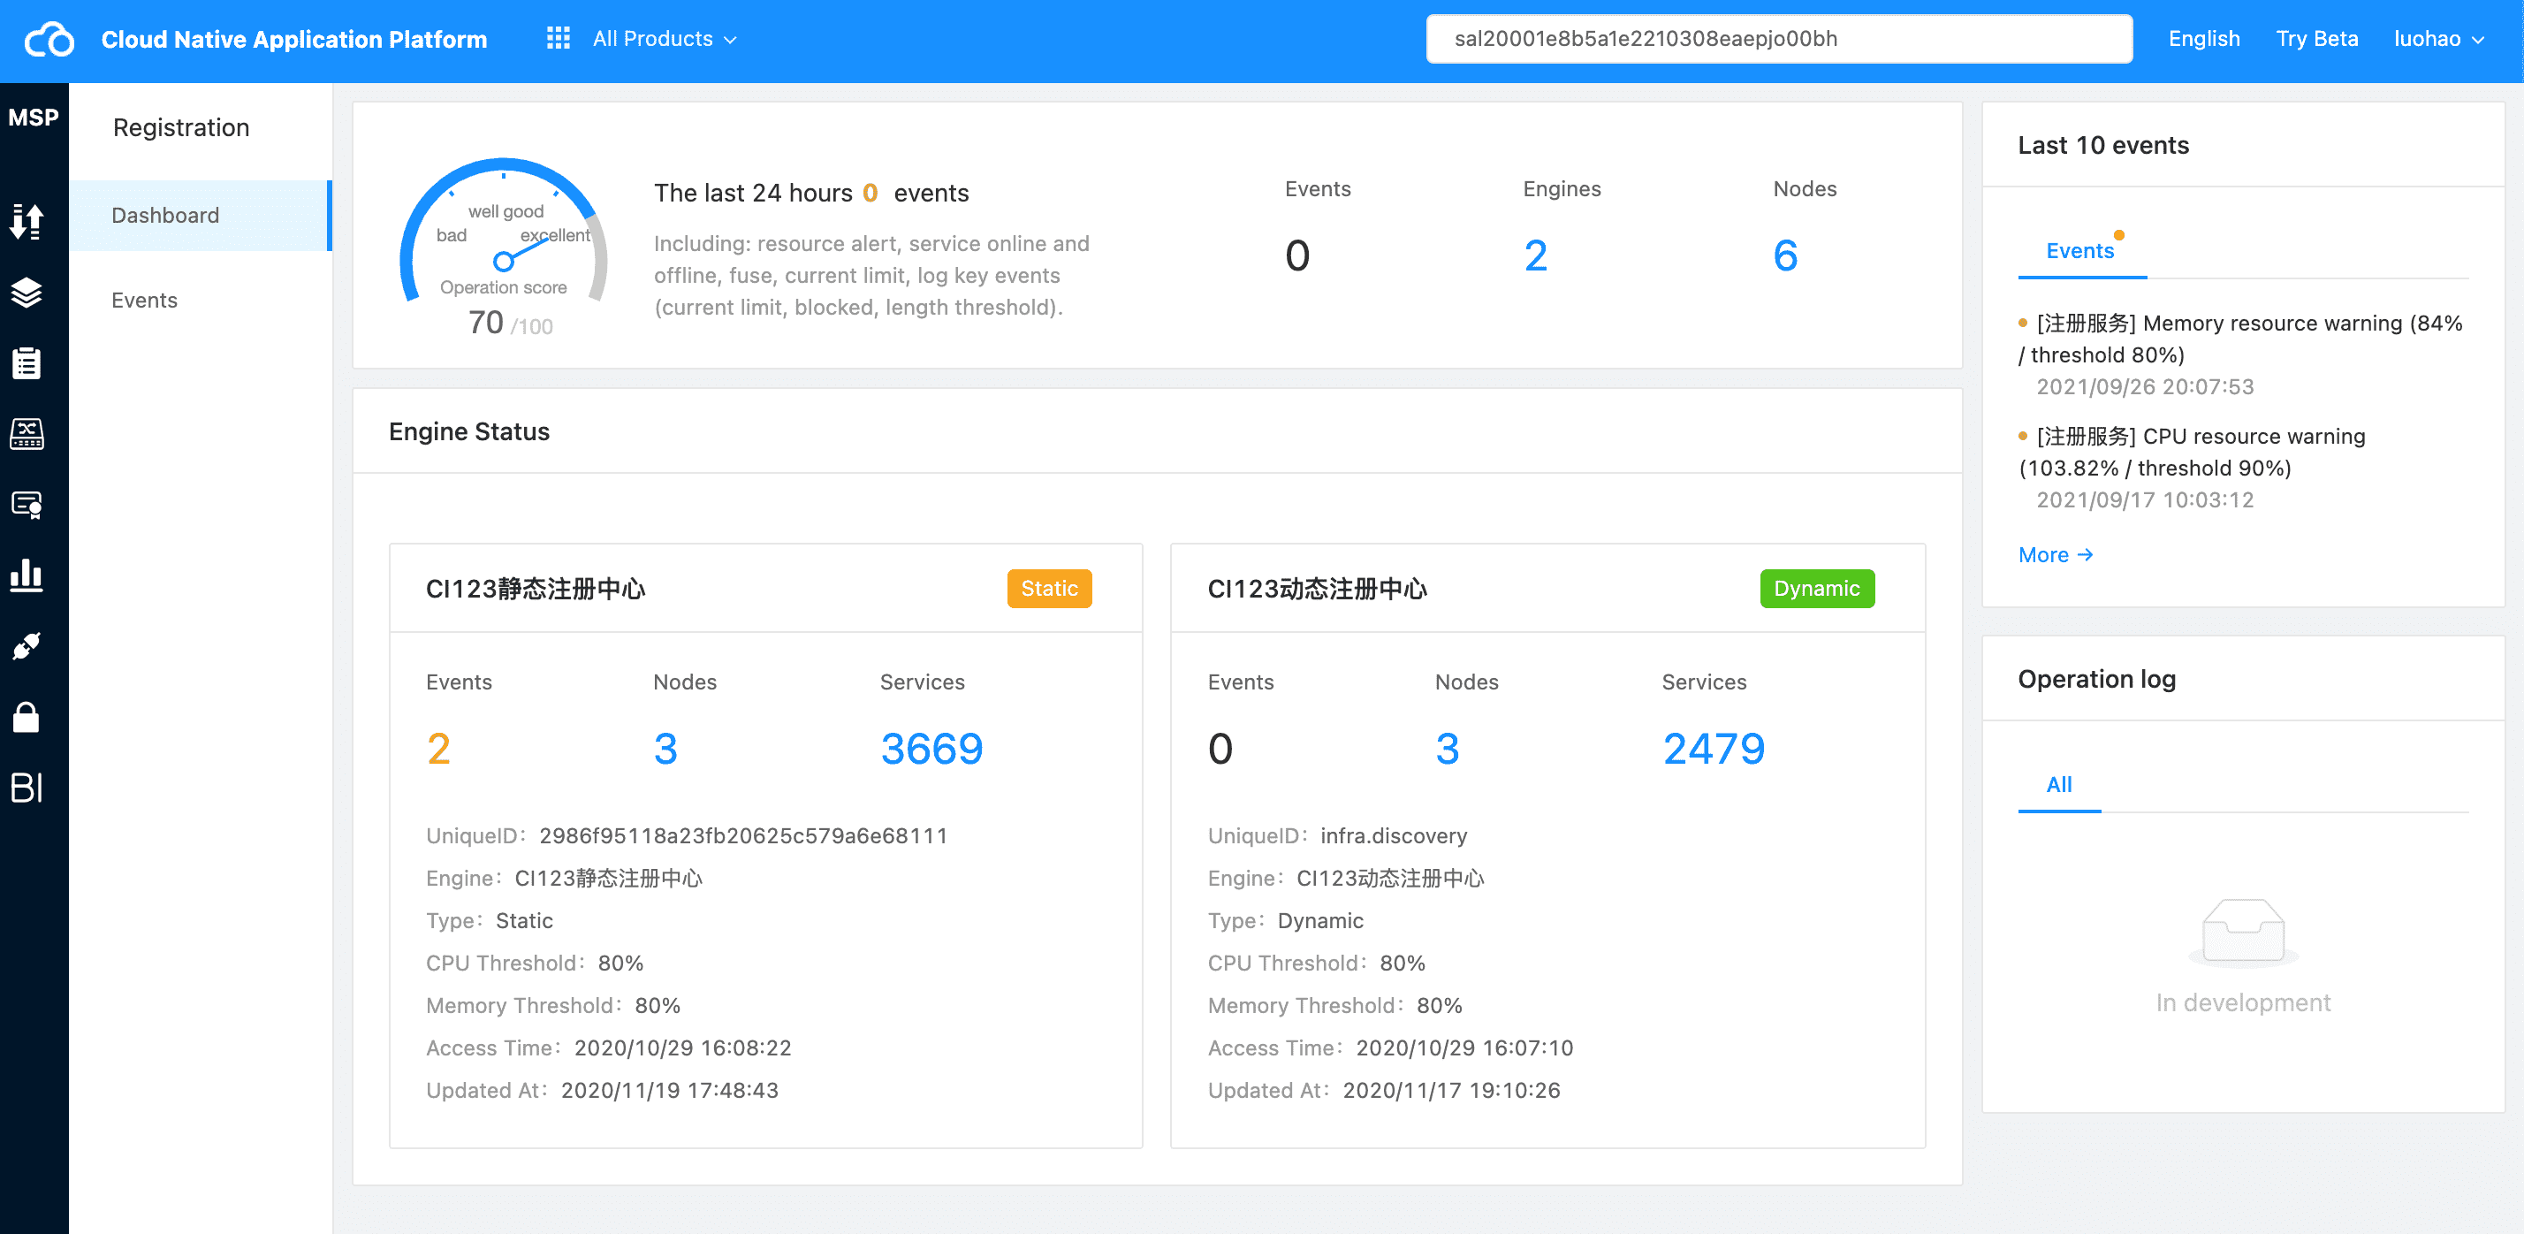Open the up-down arrows sidebar icon
2524x1234 pixels.
click(27, 222)
